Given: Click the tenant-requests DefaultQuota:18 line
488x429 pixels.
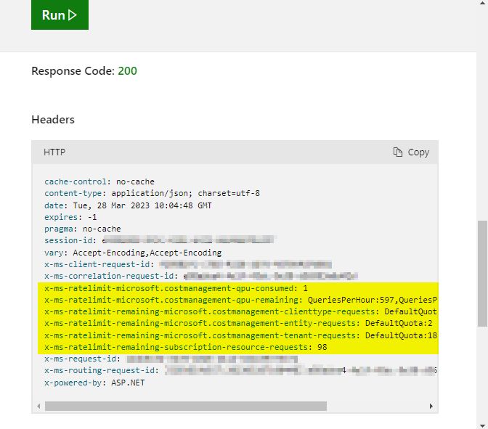Looking at the screenshot, I should point(240,335).
